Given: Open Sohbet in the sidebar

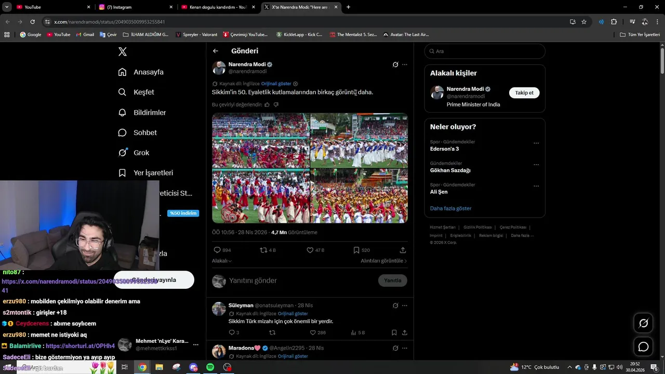Looking at the screenshot, I should tap(137, 132).
